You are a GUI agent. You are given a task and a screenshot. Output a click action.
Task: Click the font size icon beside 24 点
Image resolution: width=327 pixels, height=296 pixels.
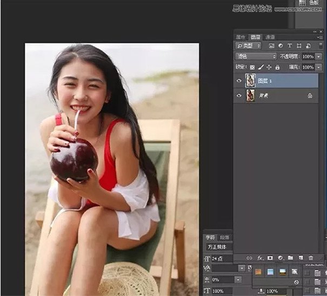click(207, 259)
